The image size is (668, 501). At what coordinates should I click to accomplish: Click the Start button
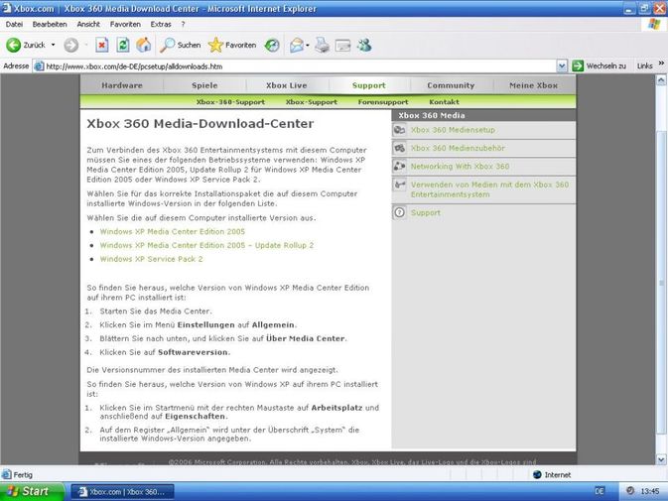point(32,491)
